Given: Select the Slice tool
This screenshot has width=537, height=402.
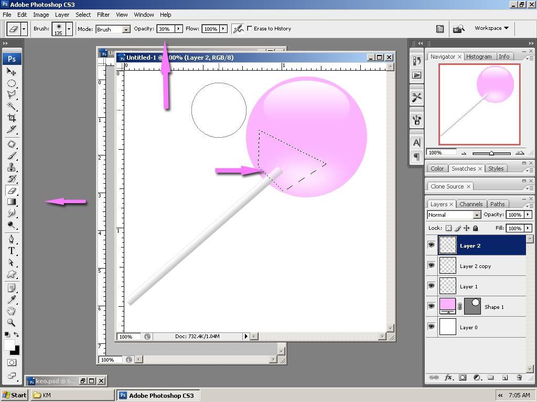Looking at the screenshot, I should coord(12,129).
